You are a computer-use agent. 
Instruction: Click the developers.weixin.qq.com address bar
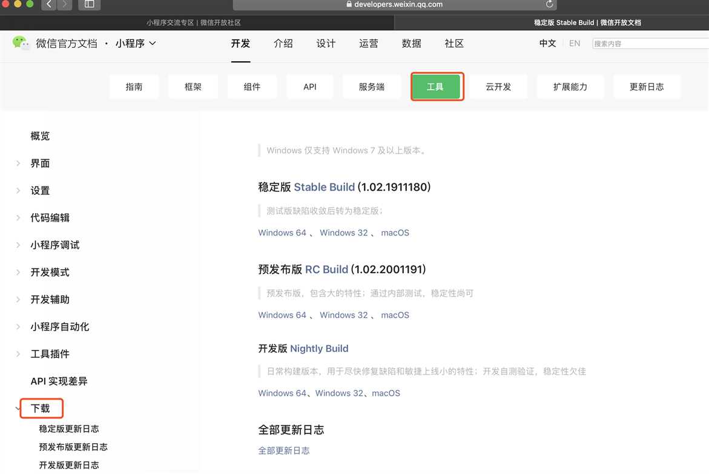tap(395, 4)
